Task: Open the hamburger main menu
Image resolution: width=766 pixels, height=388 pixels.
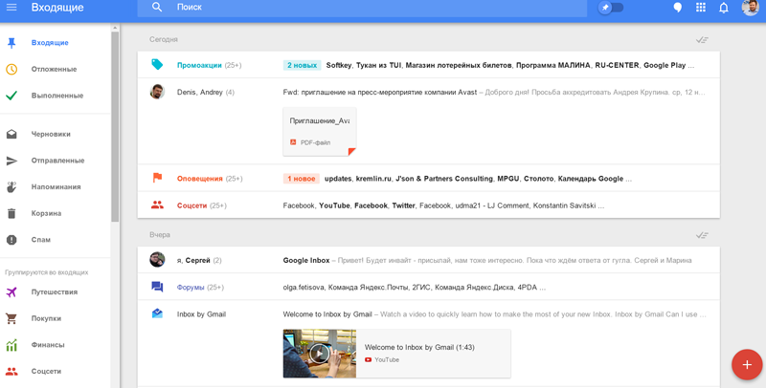Action: click(x=11, y=8)
